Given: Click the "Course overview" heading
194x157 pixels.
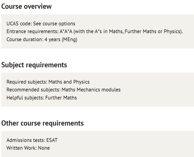Looking at the screenshot, I should (26, 6).
